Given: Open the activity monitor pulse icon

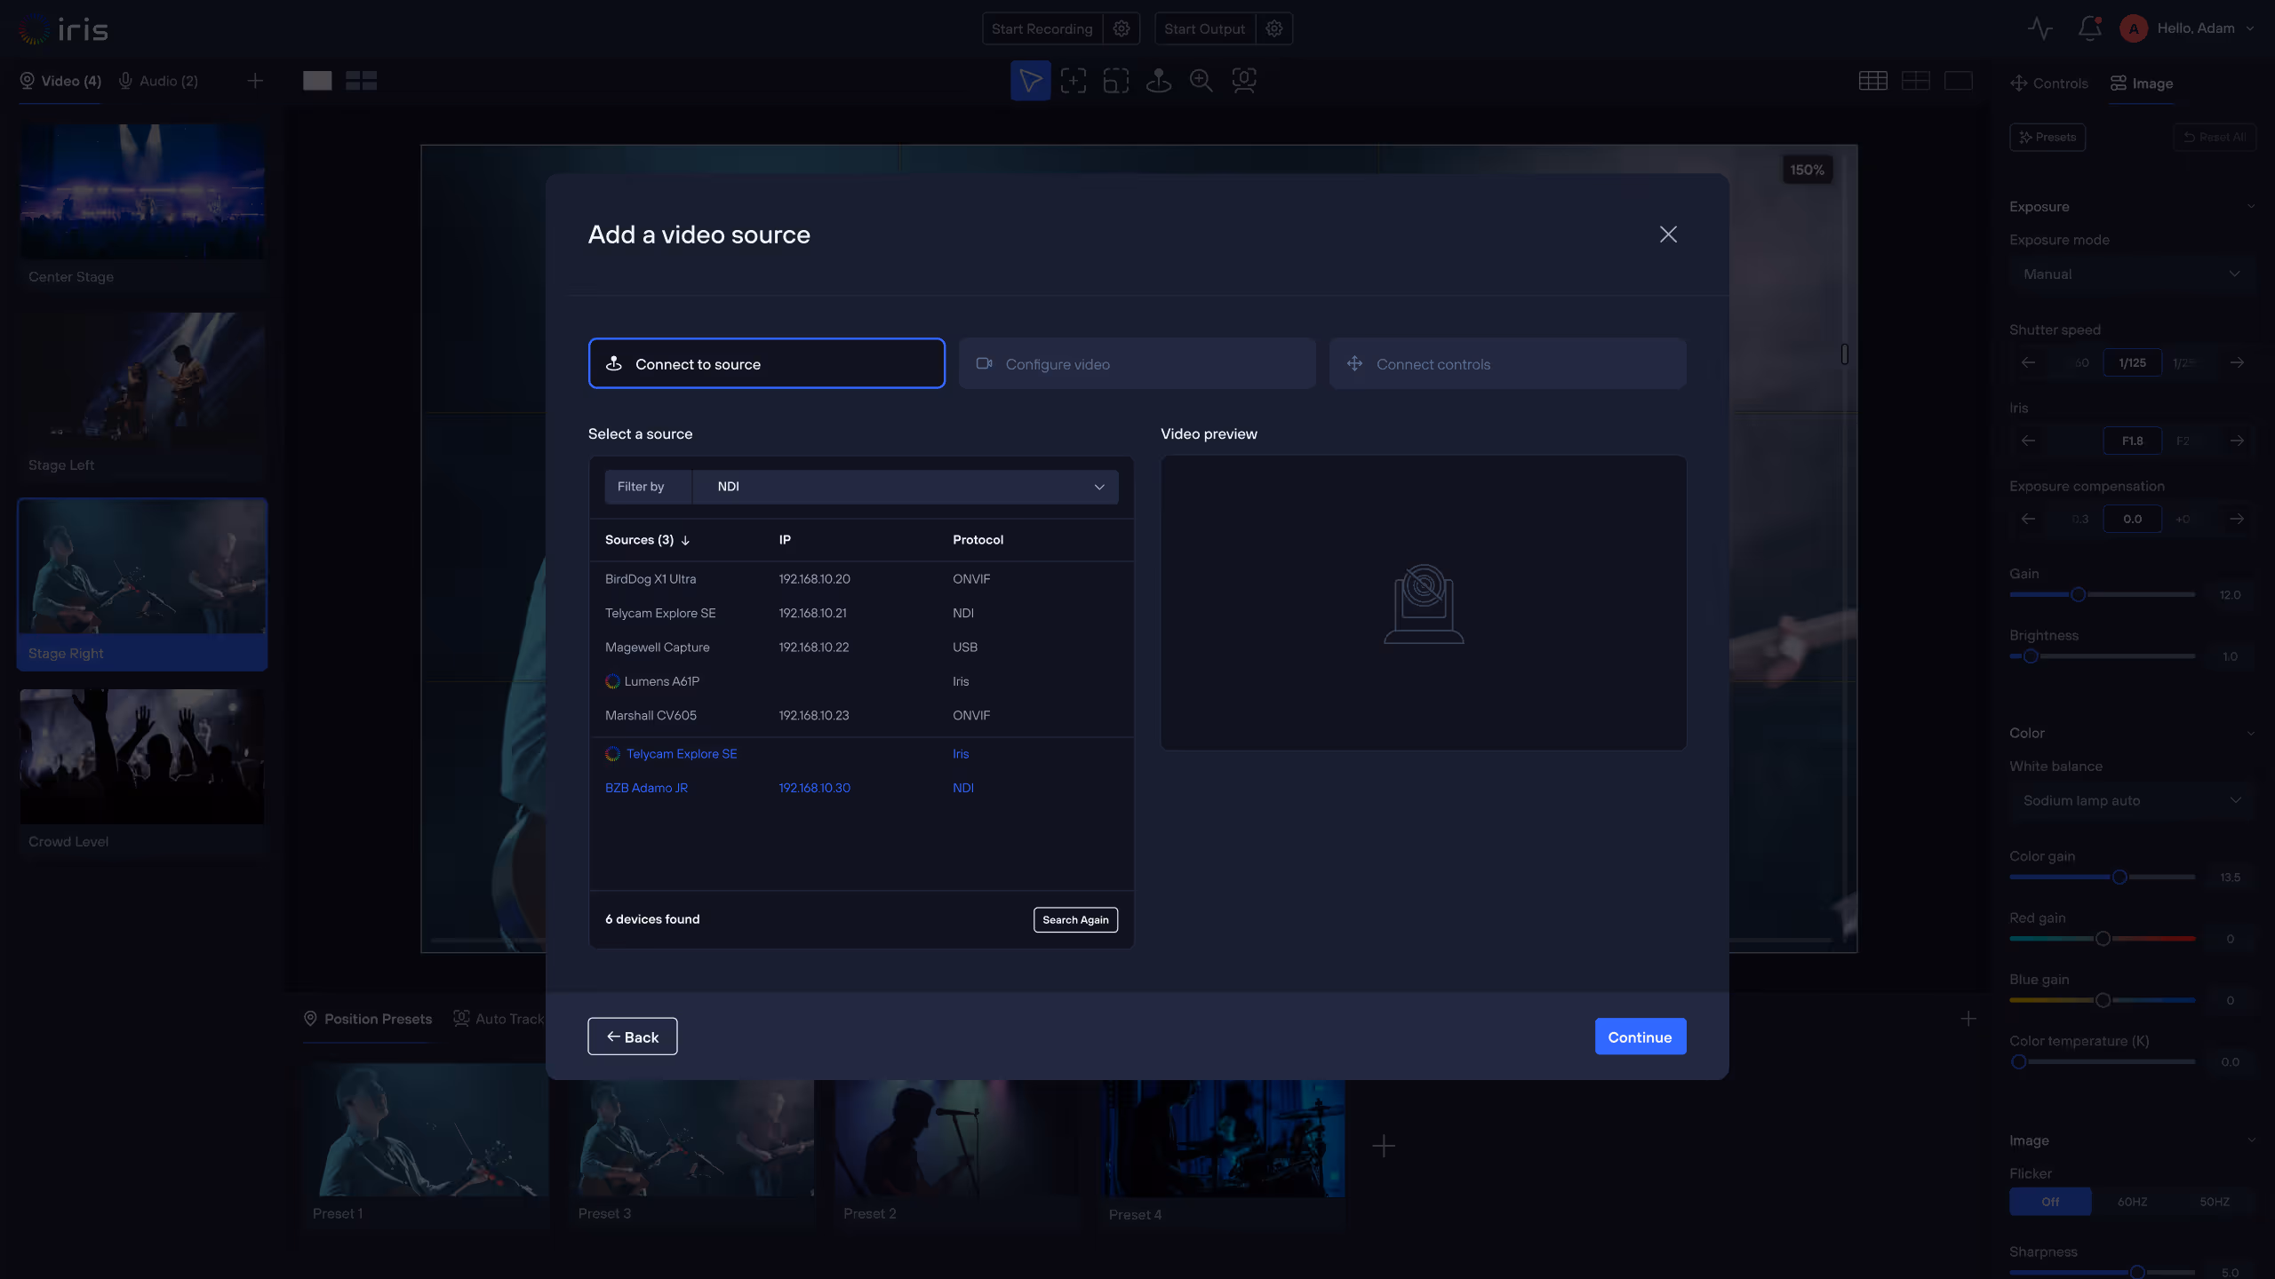Looking at the screenshot, I should pyautogui.click(x=2040, y=28).
